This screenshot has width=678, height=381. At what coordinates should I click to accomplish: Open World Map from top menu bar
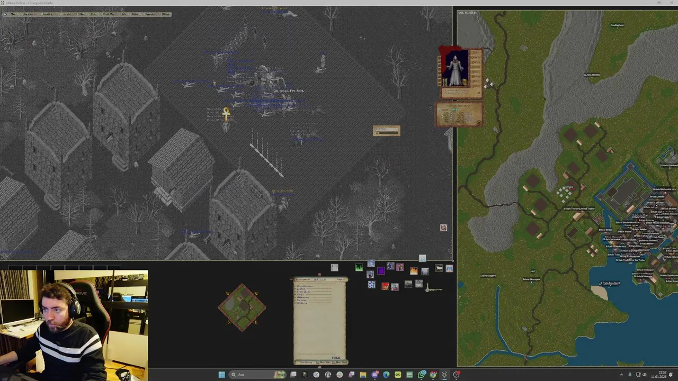pos(109,14)
